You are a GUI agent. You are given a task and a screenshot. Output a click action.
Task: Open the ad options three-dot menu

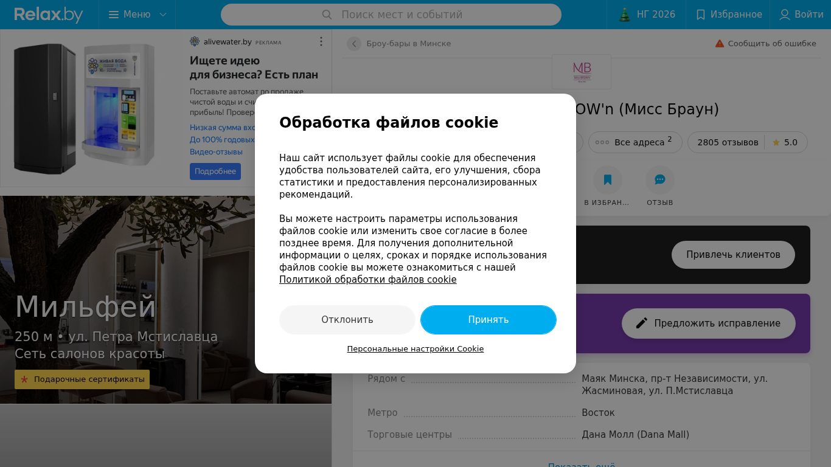pos(321,41)
